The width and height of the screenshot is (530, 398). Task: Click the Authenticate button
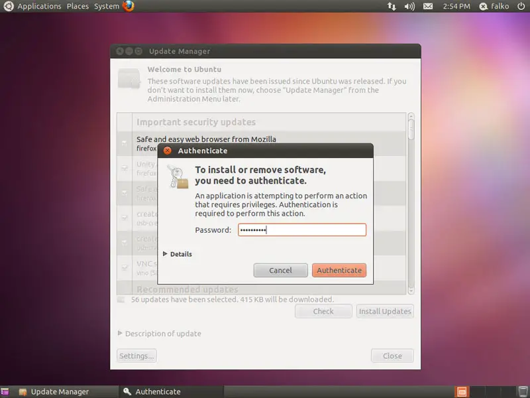(x=339, y=271)
